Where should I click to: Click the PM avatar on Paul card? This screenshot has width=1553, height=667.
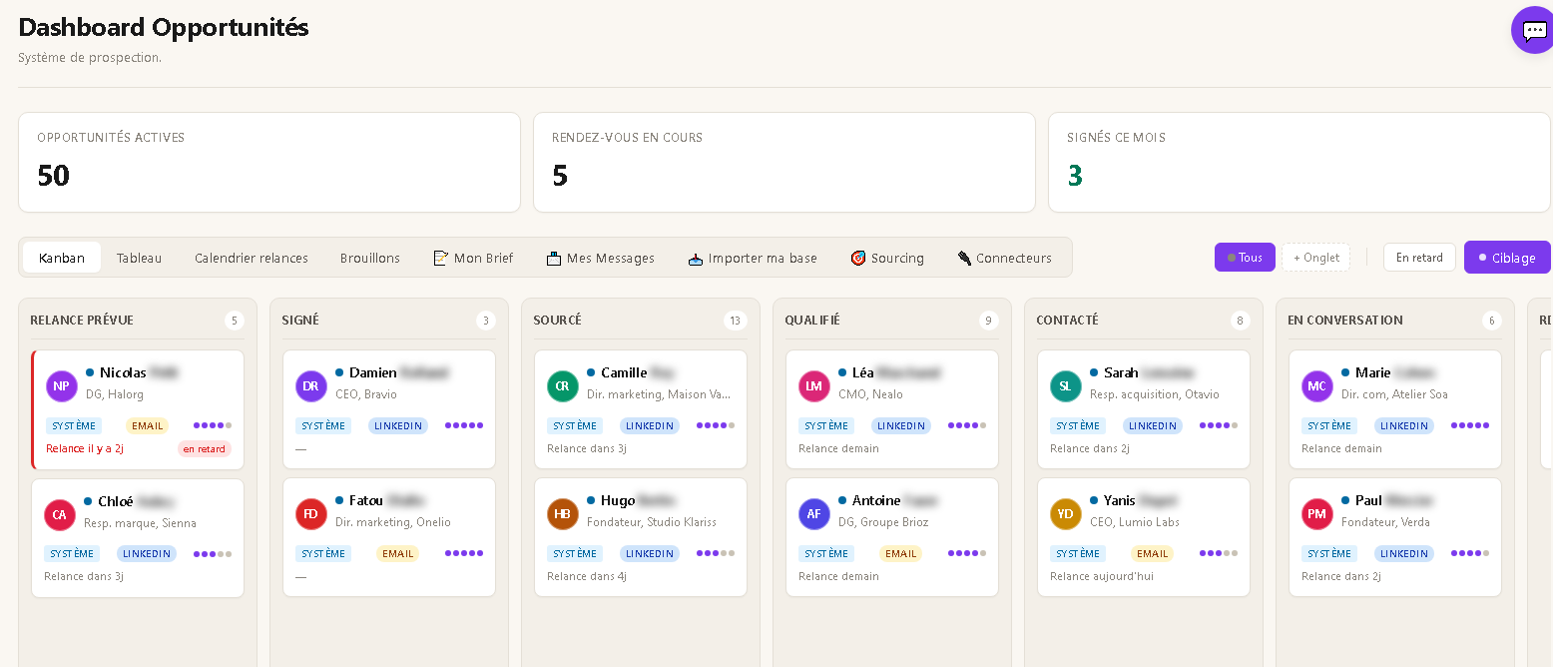pos(1317,514)
